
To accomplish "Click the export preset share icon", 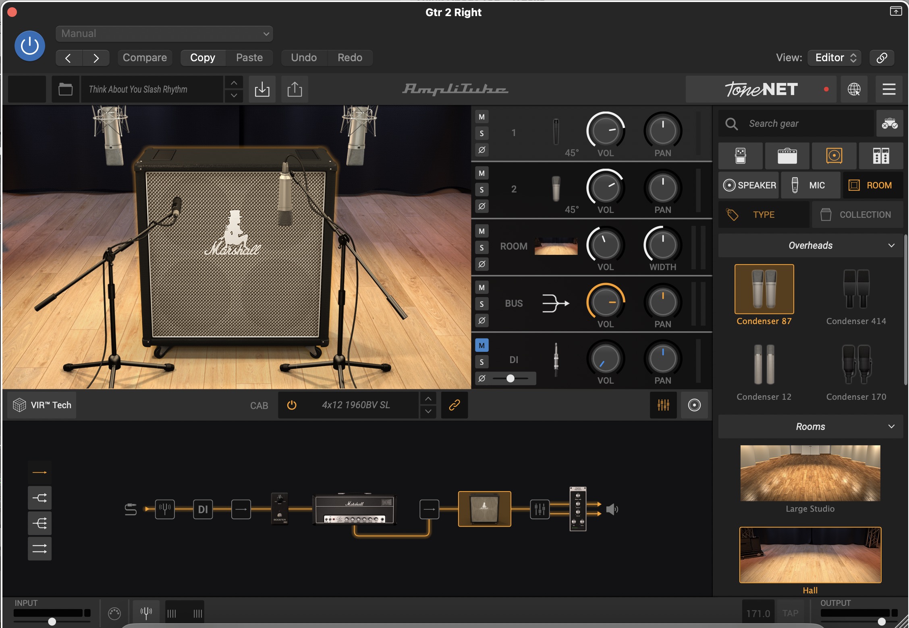I will [295, 89].
